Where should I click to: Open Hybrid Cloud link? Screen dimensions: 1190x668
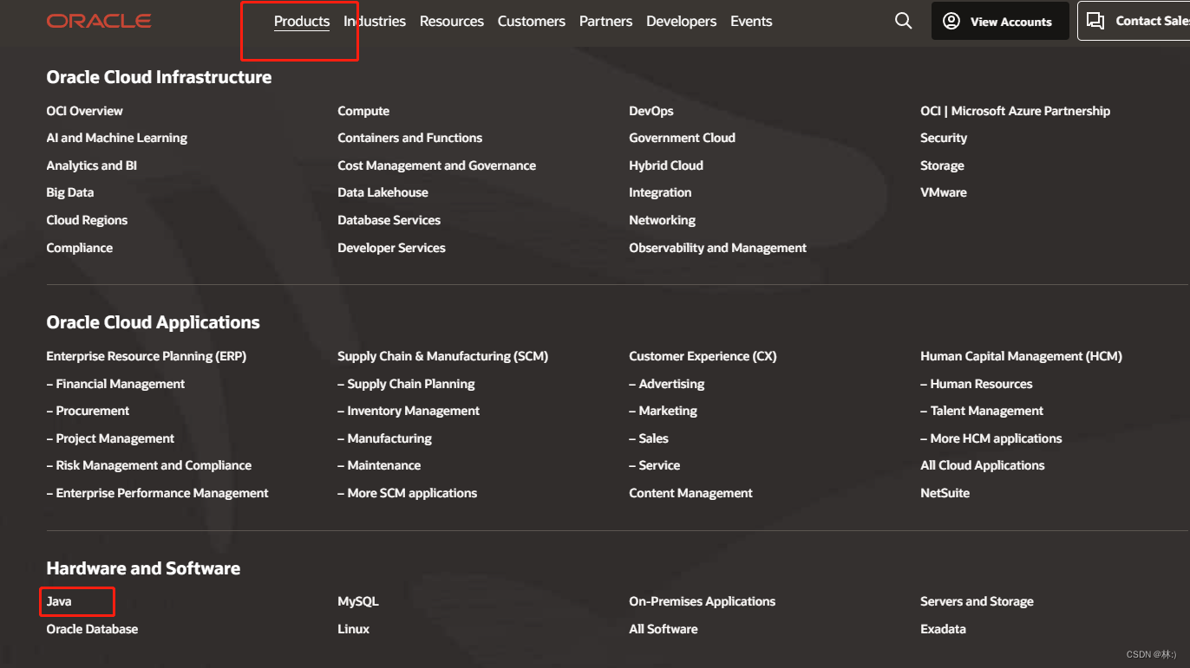(x=665, y=165)
